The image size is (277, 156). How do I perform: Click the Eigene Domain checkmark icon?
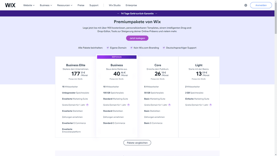[108, 48]
